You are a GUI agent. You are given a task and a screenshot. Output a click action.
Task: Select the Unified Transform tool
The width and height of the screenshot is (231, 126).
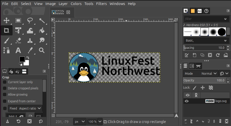tap(18, 30)
